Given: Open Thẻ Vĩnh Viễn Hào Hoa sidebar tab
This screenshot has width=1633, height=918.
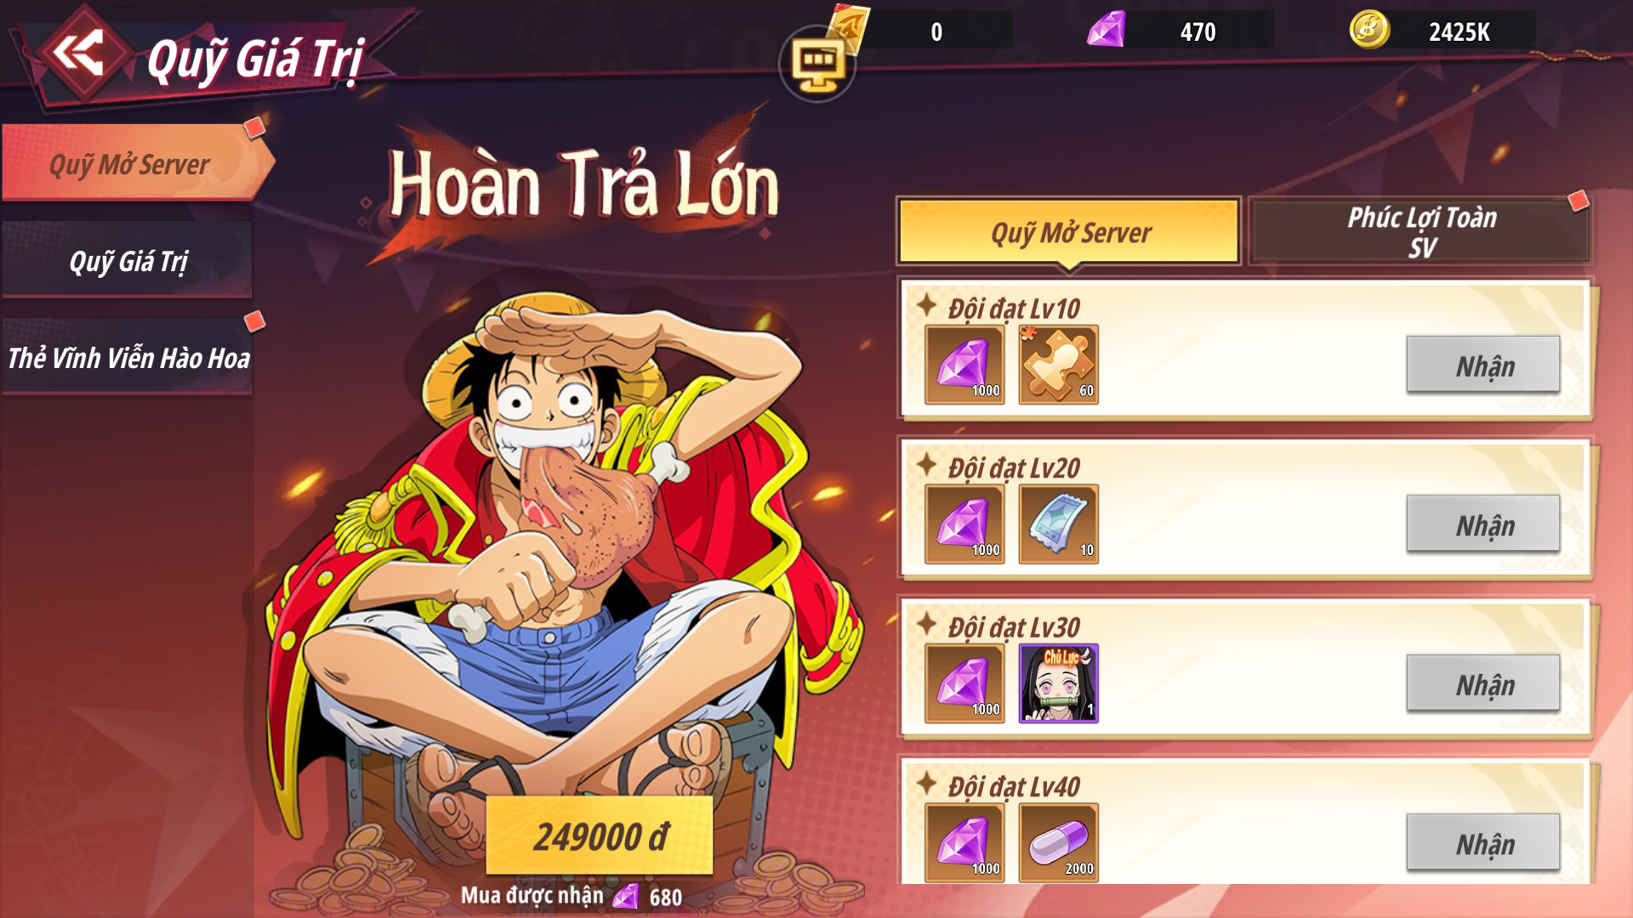Looking at the screenshot, I should 128,357.
